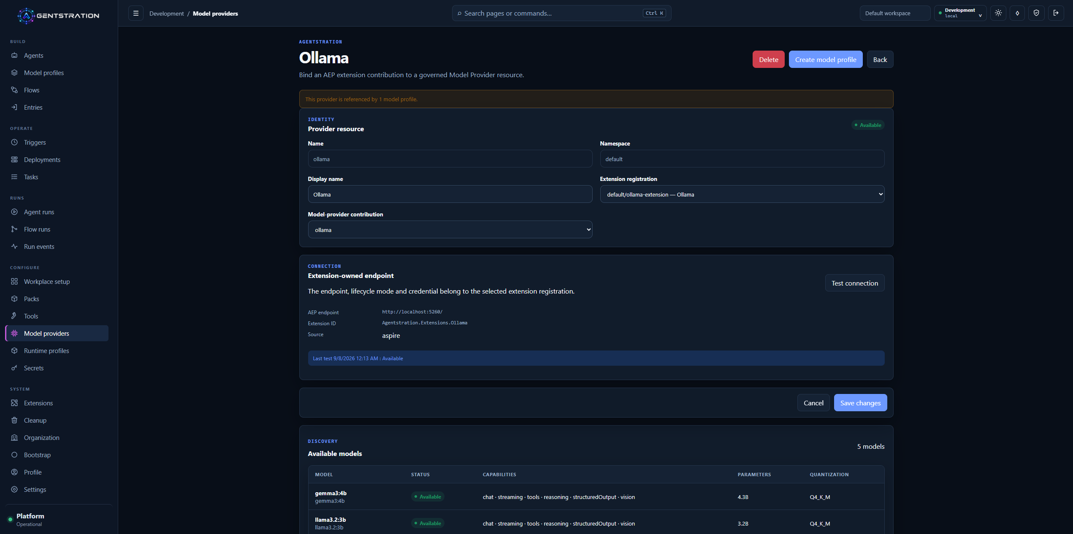
Task: Click the Tools wrench icon
Action: coord(14,316)
